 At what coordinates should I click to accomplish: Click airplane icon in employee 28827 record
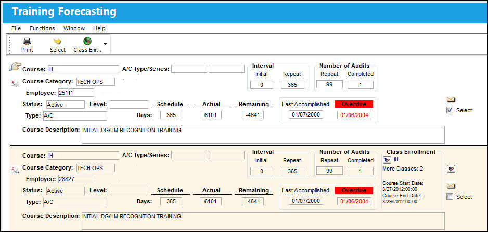coord(15,170)
